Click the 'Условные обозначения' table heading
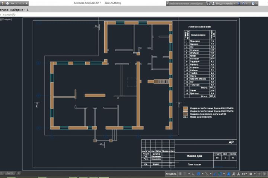Viewport: 268px width, 178px height. coord(200,27)
